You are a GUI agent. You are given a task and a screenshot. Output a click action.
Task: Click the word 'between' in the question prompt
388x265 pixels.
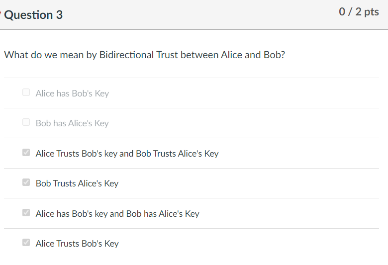pyautogui.click(x=199, y=55)
